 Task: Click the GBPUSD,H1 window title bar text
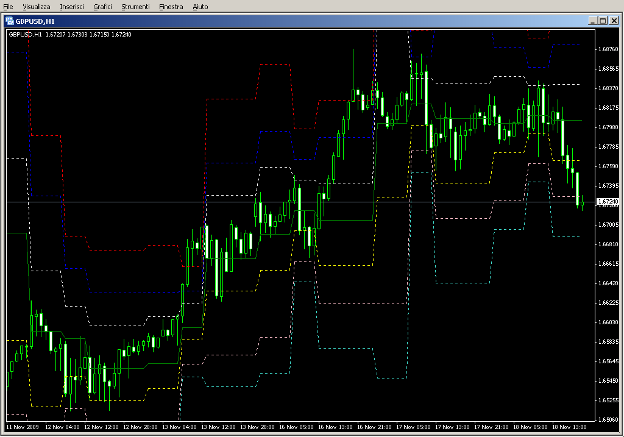coord(35,21)
